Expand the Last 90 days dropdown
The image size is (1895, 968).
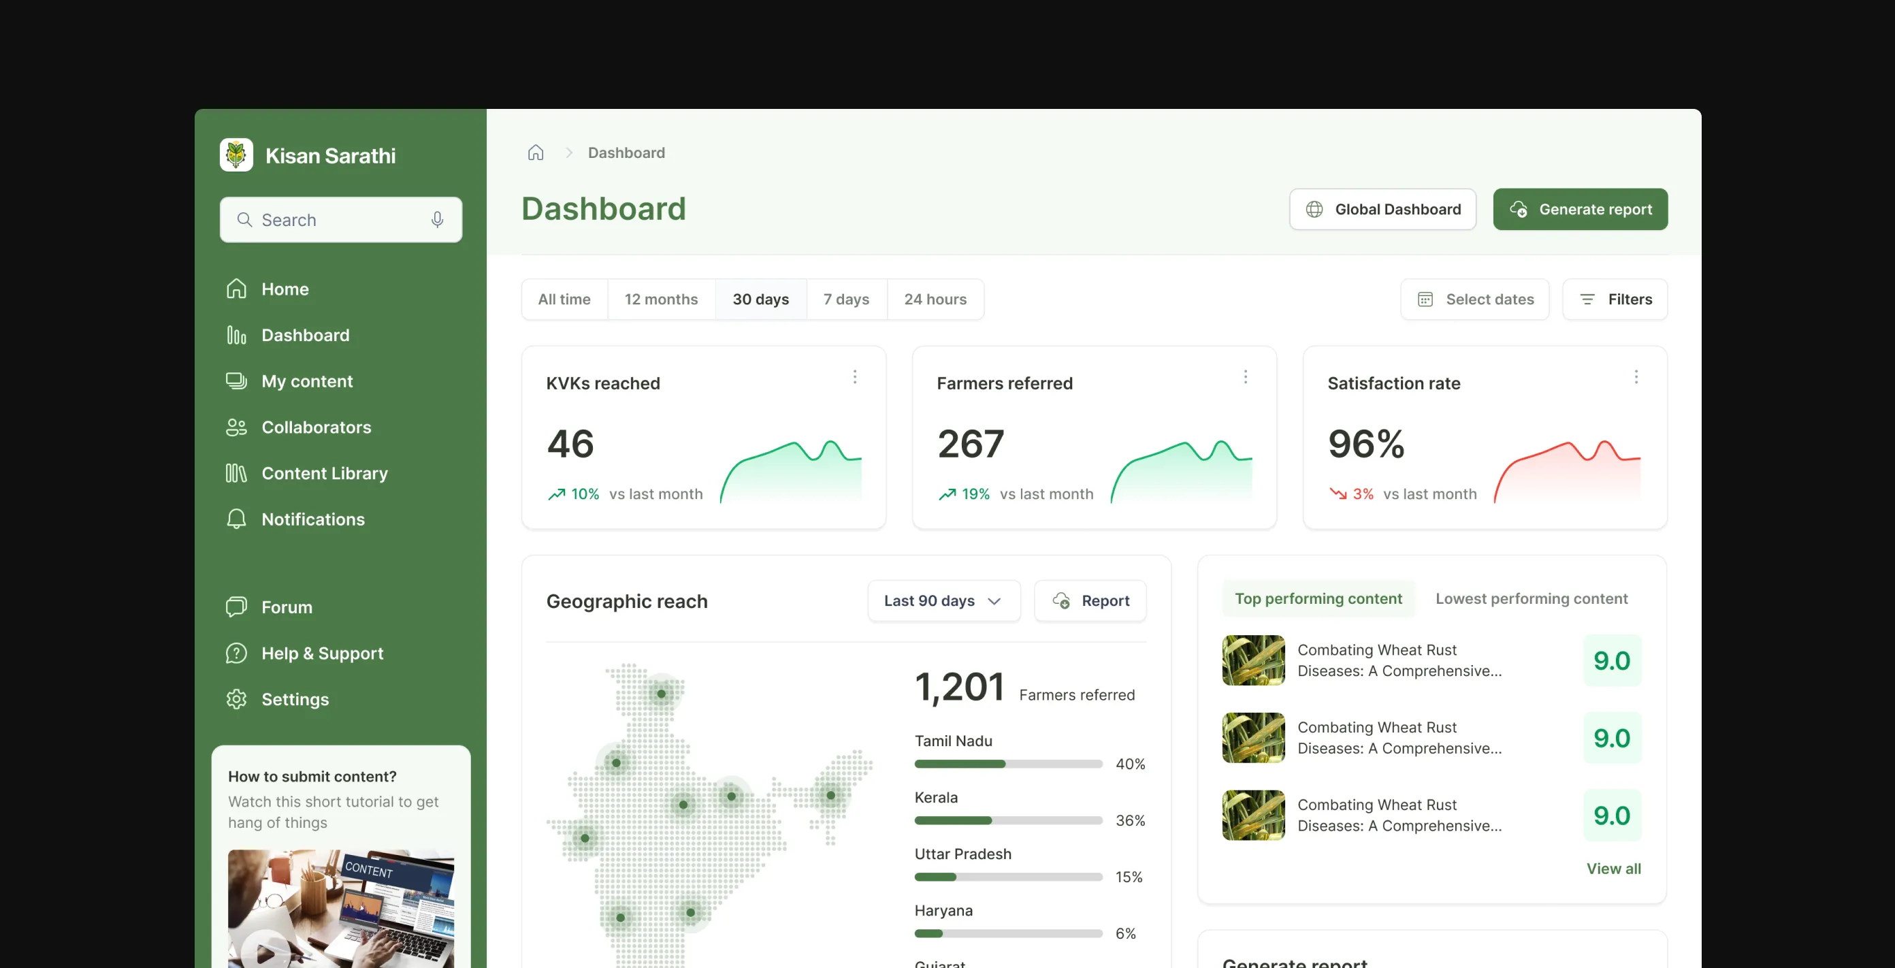pyautogui.click(x=944, y=600)
